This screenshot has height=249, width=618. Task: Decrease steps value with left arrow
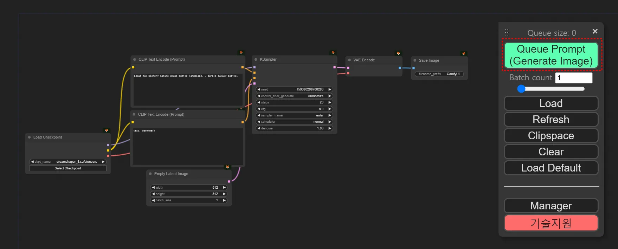[x=259, y=102]
